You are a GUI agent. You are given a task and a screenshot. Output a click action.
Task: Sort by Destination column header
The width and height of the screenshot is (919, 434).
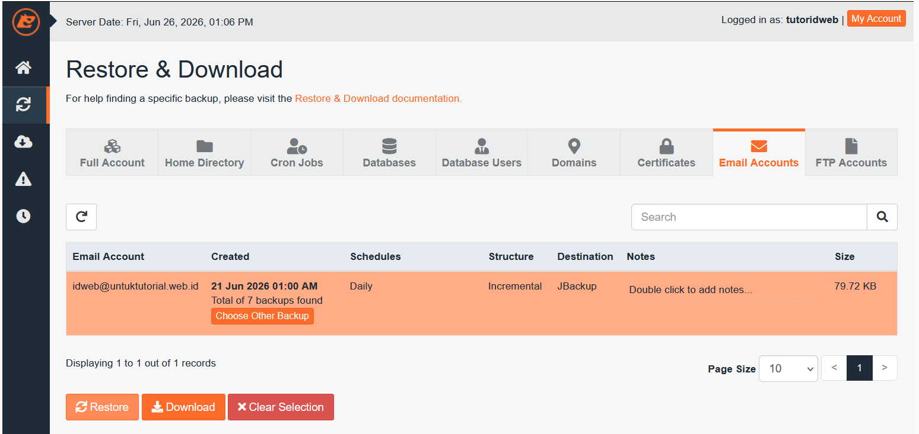click(x=585, y=256)
